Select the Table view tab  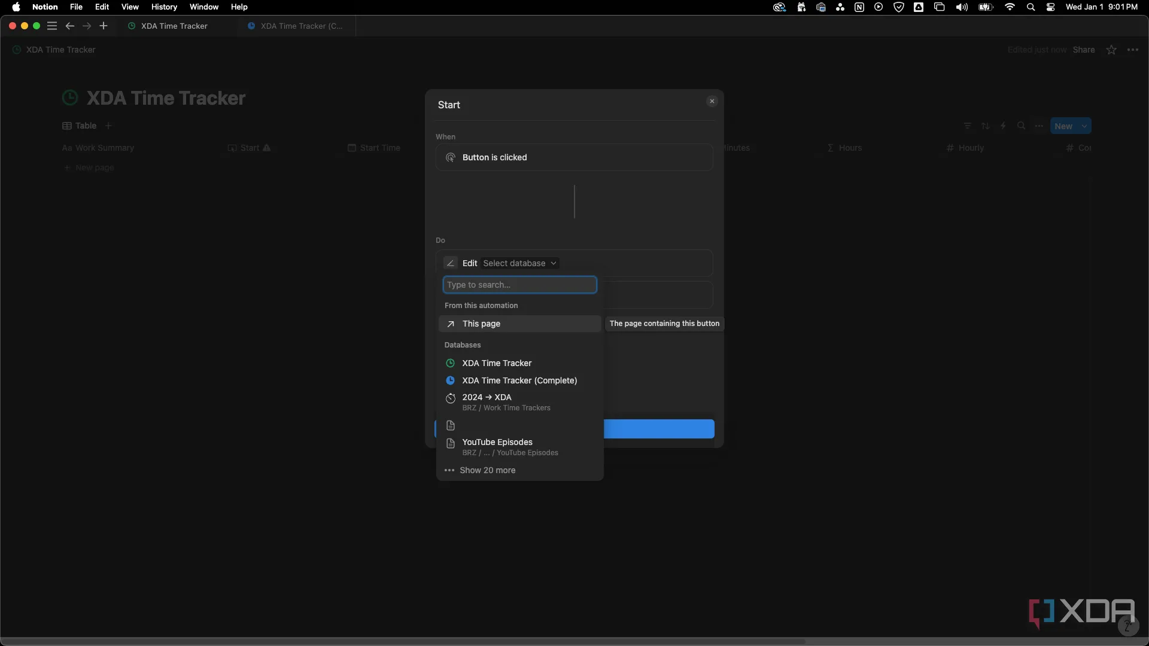[x=80, y=126]
